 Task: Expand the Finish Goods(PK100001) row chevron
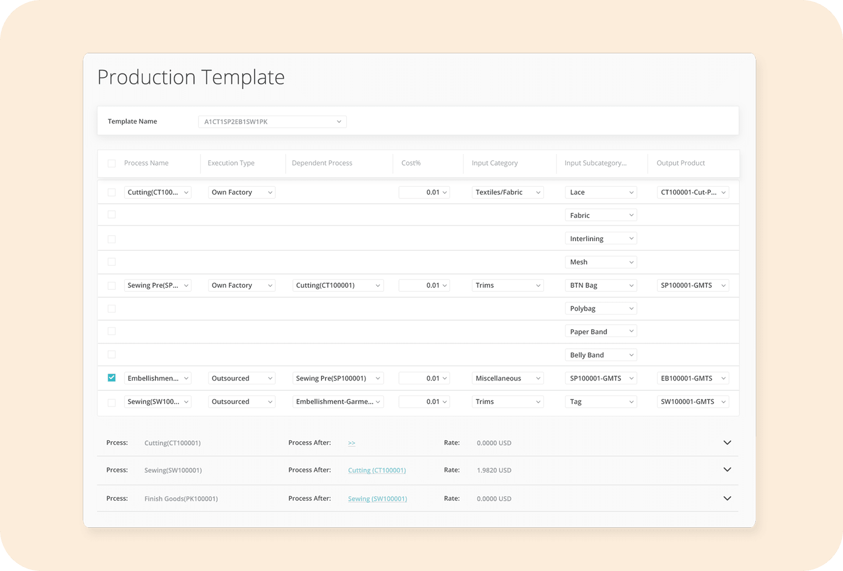[727, 498]
